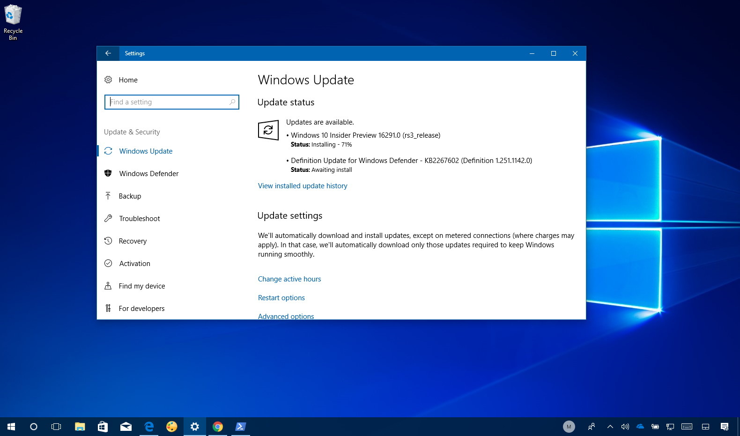Image resolution: width=740 pixels, height=436 pixels.
Task: Open the Paint palette app on taskbar
Action: tap(172, 427)
